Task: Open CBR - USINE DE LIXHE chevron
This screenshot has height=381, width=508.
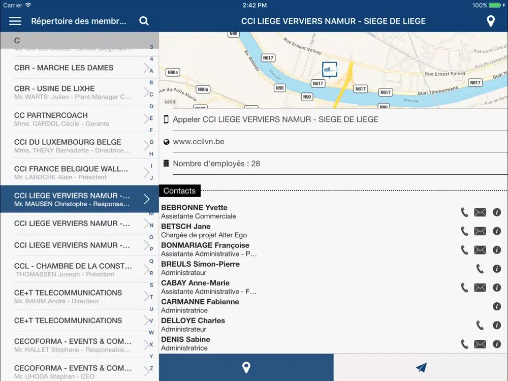Action: [147, 92]
